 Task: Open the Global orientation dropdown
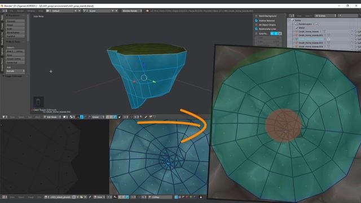(98, 117)
